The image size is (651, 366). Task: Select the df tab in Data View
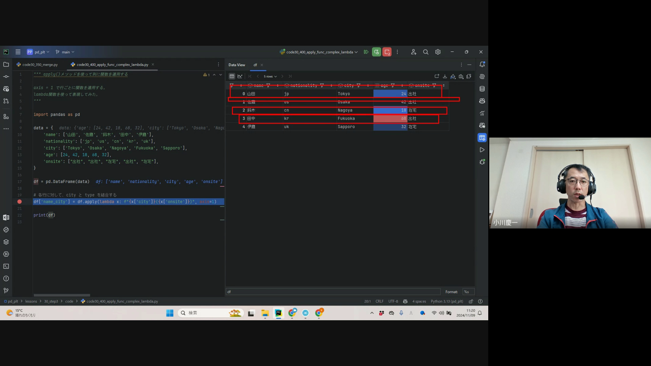(255, 65)
